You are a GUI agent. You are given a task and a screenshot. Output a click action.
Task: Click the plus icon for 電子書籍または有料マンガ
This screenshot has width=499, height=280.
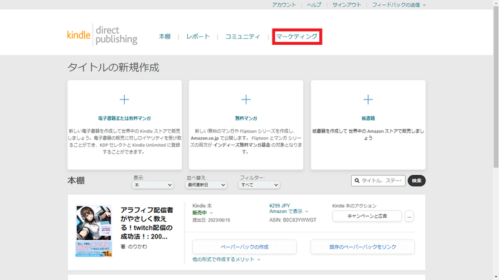click(x=124, y=100)
